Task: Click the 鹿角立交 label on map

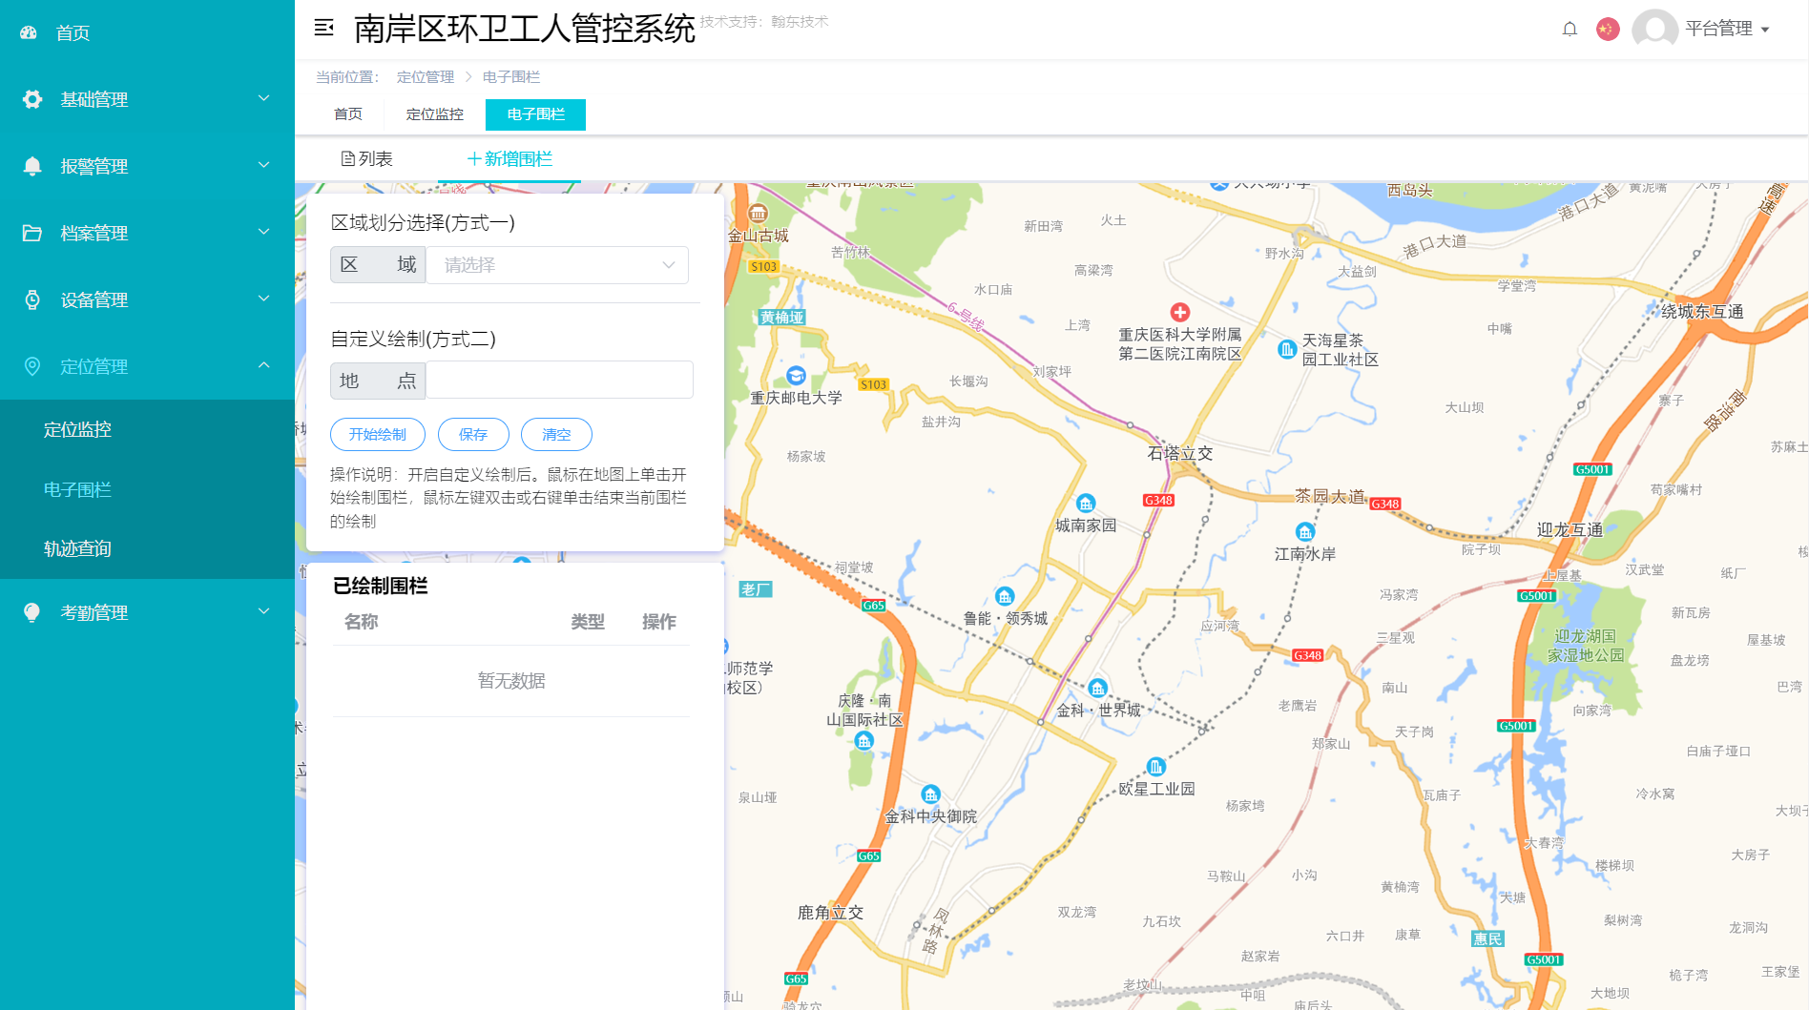Action: point(831,913)
